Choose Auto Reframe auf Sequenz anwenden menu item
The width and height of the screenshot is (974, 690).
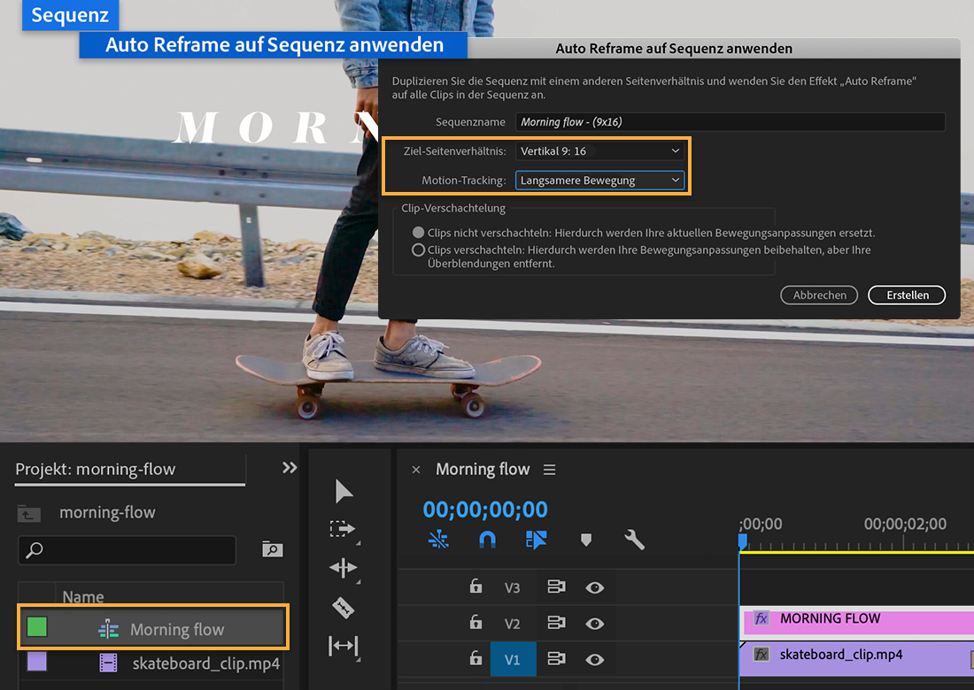point(274,45)
